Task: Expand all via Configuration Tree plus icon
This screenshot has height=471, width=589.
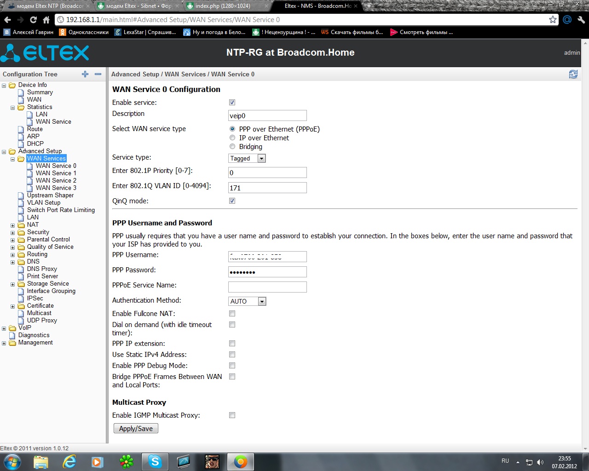Action: click(85, 74)
